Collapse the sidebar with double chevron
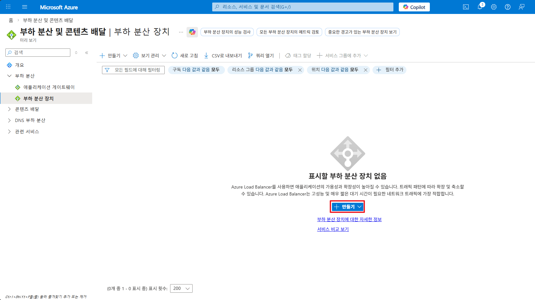This screenshot has height=300, width=535. pyautogui.click(x=86, y=53)
